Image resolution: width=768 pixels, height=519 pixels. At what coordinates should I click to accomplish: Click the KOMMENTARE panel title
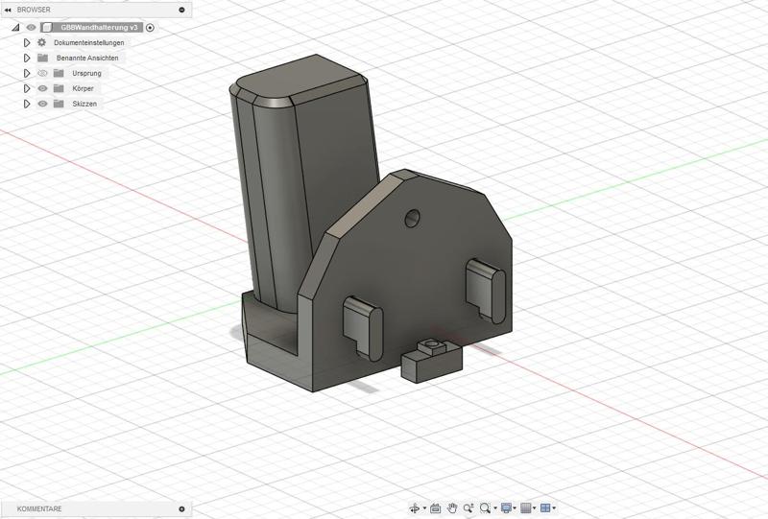[x=39, y=509]
